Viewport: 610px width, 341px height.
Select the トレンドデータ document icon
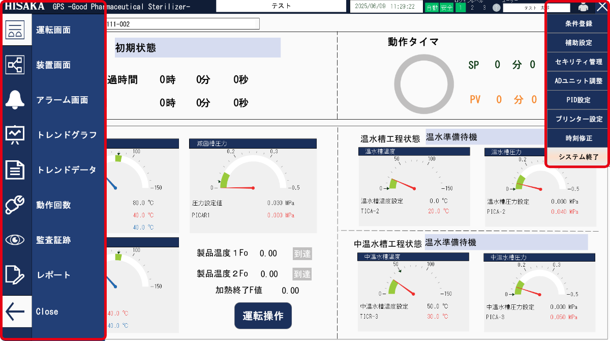[x=16, y=170]
